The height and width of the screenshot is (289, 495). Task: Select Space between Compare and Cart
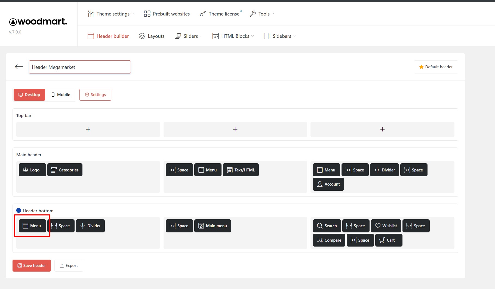click(360, 240)
